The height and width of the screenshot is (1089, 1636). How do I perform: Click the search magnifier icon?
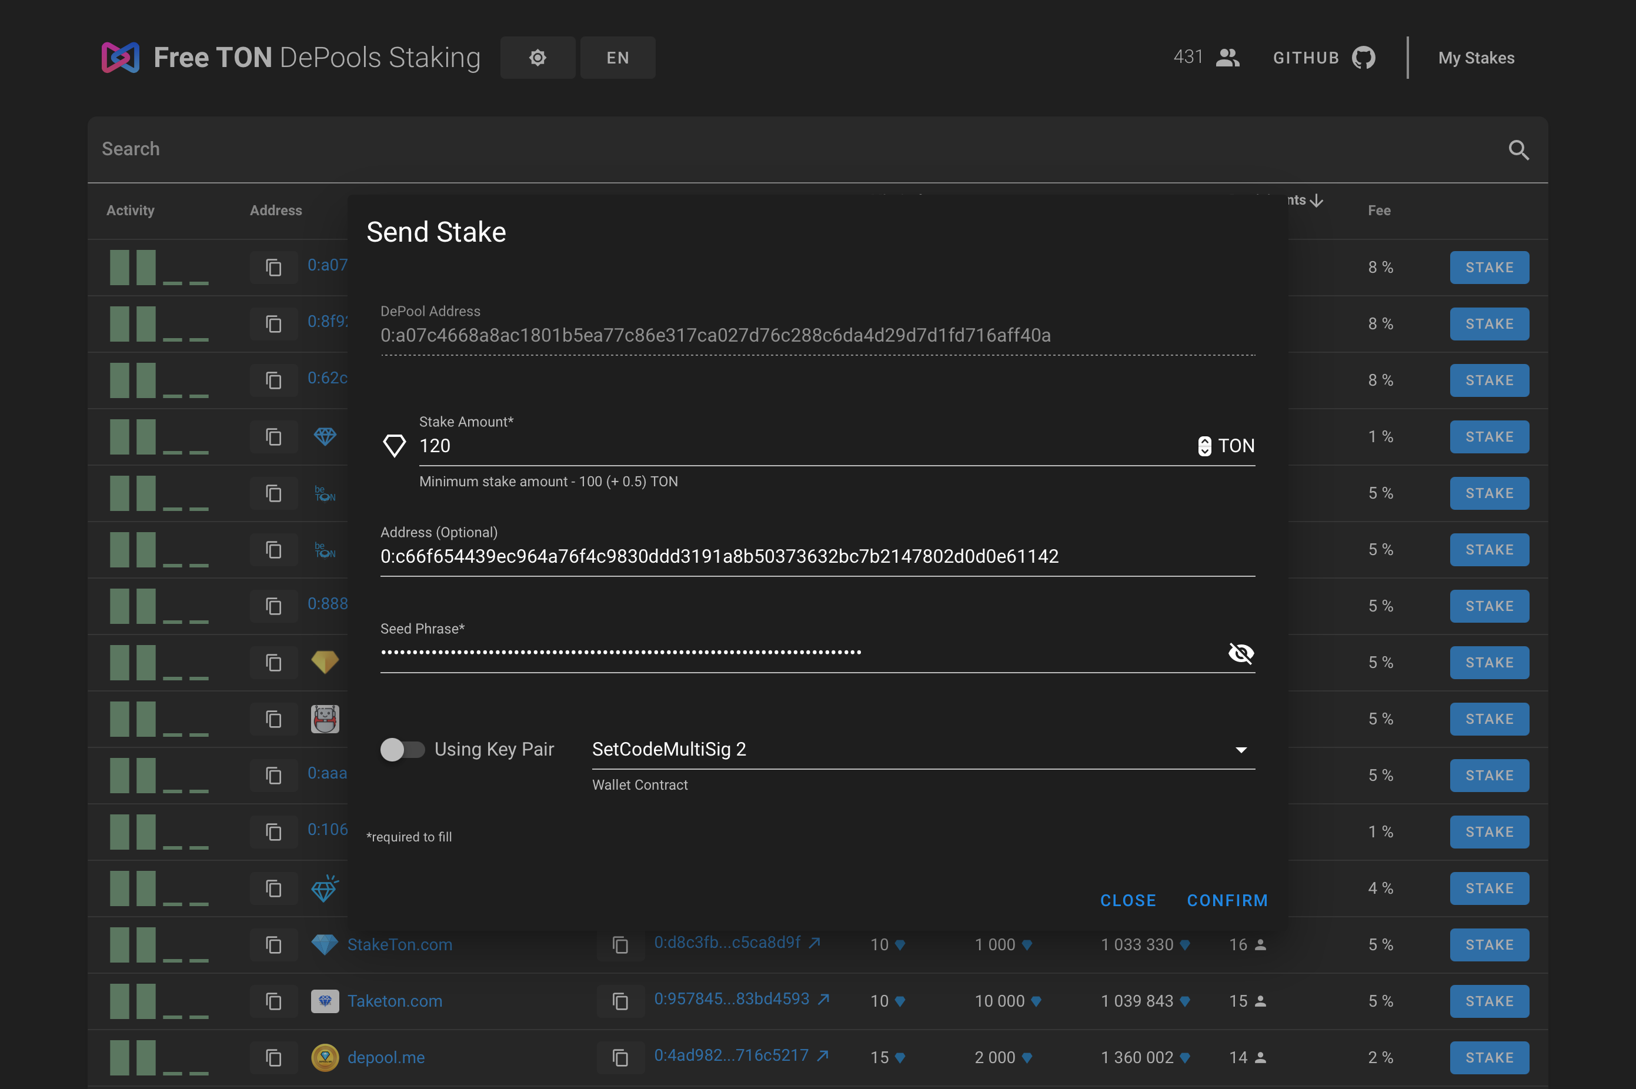[x=1518, y=149]
